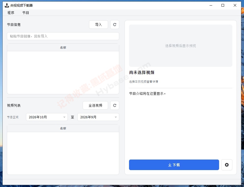Refresh the 视频列表 video list
Viewport: 244px width, 187px height.
pos(115,105)
